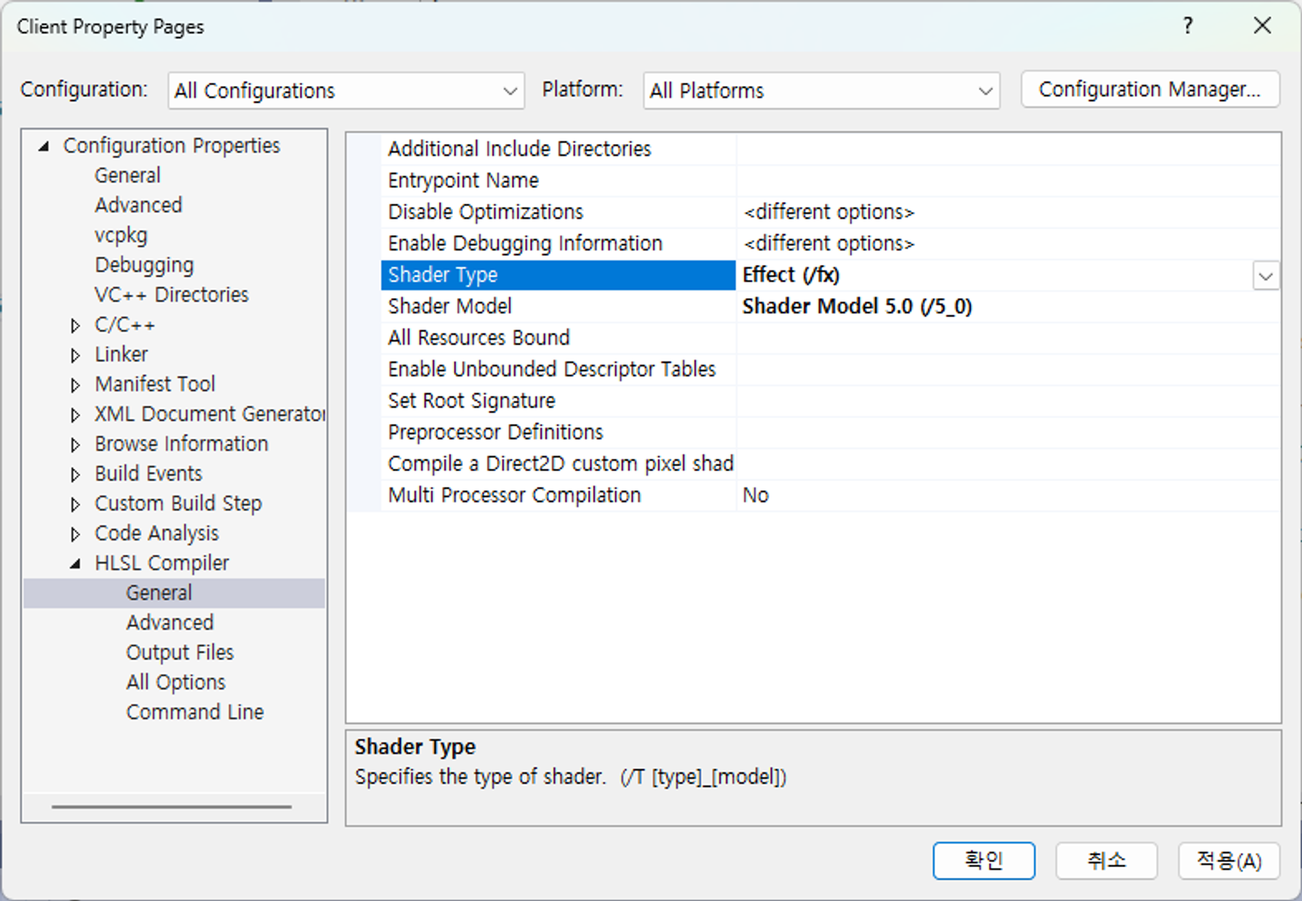1302x901 pixels.
Task: Click the 확인 (OK) button
Action: point(983,861)
